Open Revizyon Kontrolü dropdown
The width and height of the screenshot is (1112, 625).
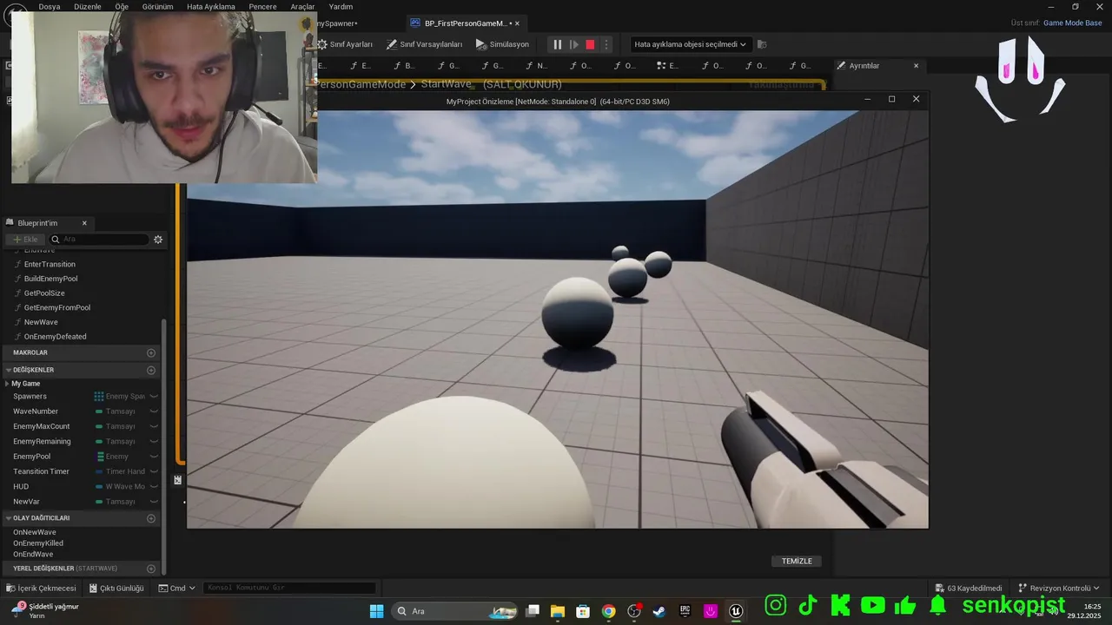pos(1059,588)
